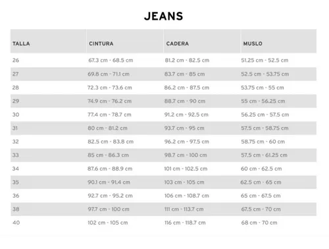
Task: Click hip value 106 cm - 108.7 cm
Action: point(187,196)
